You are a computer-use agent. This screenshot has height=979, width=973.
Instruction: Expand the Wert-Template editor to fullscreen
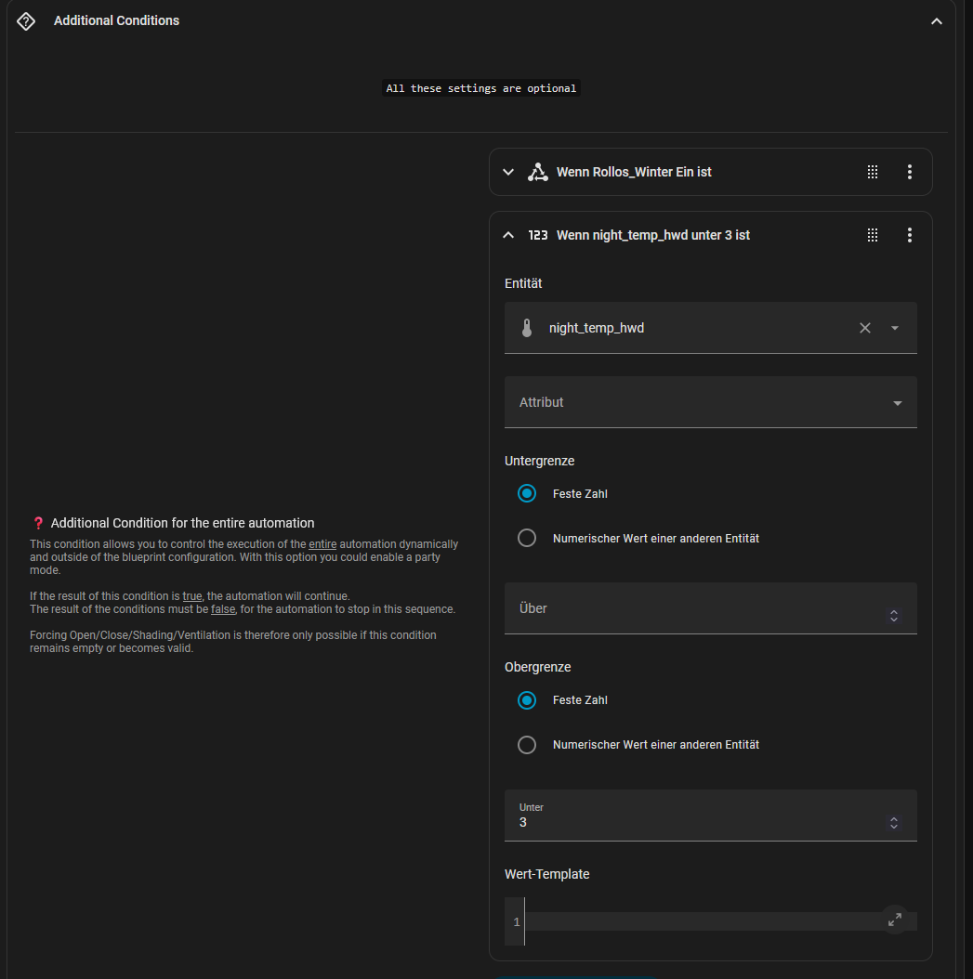[x=894, y=920]
